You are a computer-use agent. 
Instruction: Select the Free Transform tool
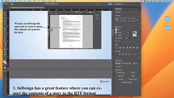(5, 41)
